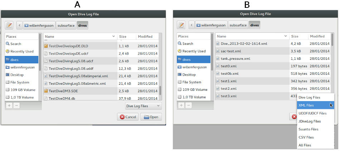Select Desktop in dialog A Places
The image size is (340, 151).
(21, 75)
